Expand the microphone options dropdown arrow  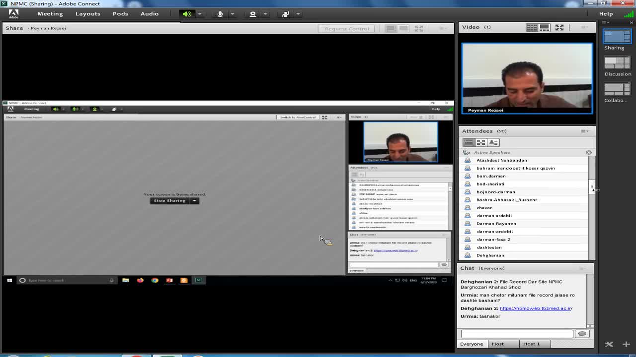[232, 14]
